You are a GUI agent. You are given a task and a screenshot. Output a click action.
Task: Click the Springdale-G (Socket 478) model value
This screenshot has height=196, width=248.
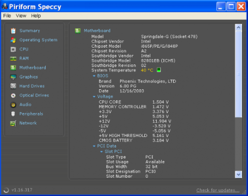169,37
